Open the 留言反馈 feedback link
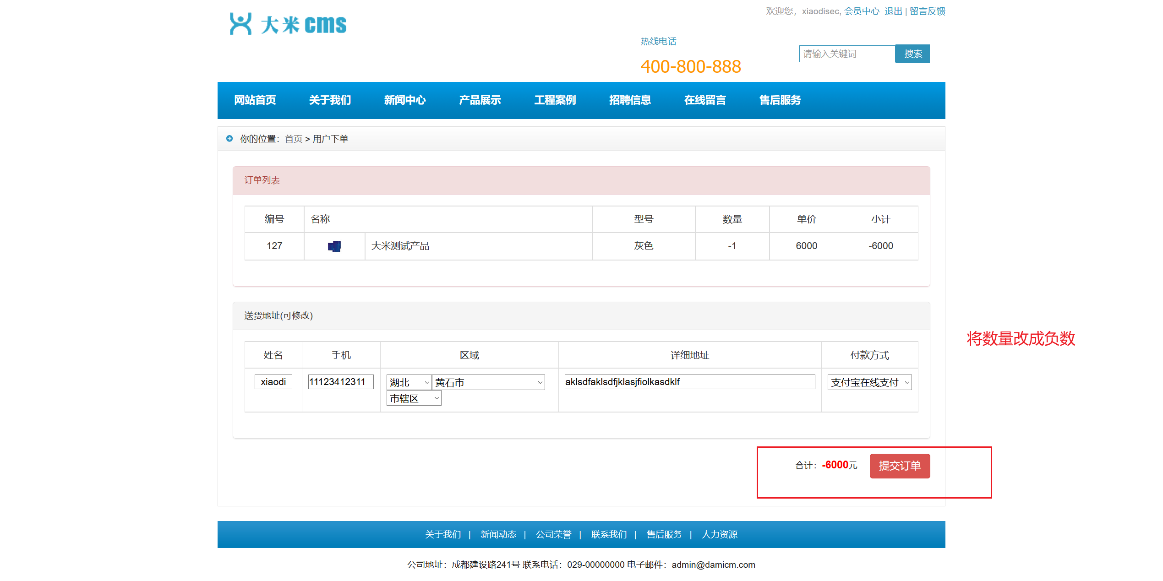This screenshot has width=1163, height=581. (927, 11)
